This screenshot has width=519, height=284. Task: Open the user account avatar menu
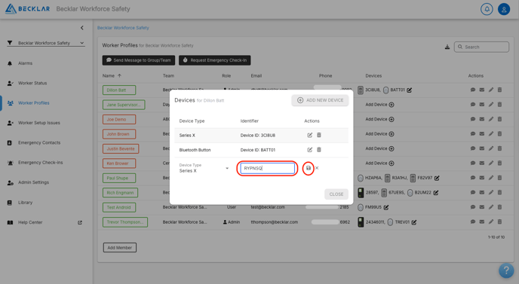[504, 9]
